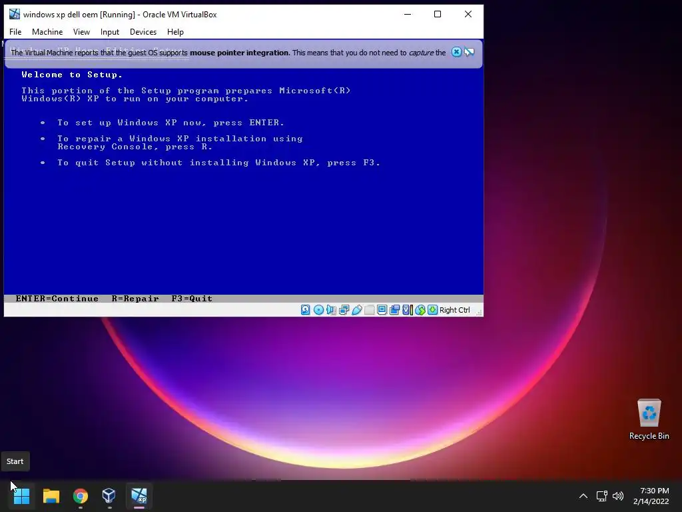This screenshot has width=682, height=512.
Task: Open the File menu
Action: click(x=15, y=32)
